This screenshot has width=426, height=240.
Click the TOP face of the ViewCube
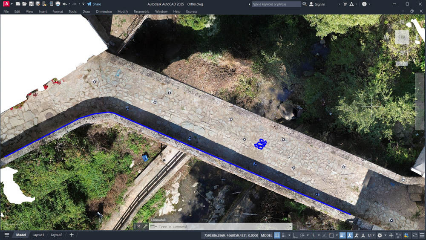pos(402,37)
